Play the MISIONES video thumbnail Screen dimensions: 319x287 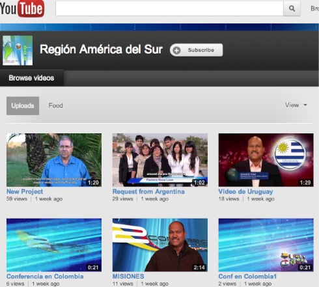[x=160, y=245]
